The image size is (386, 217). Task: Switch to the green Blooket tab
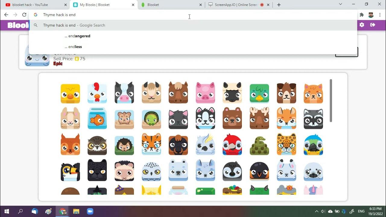tap(171, 5)
